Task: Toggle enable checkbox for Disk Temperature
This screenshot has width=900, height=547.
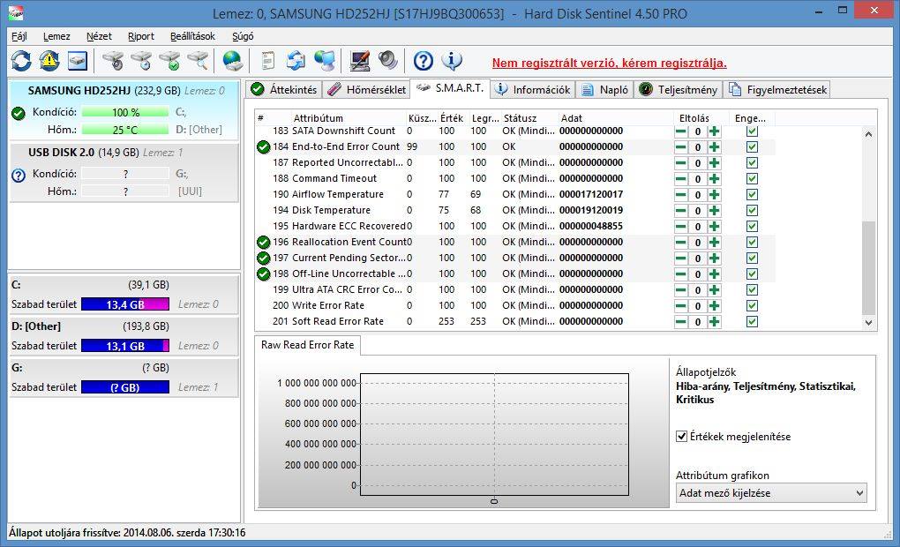Action: pos(752,211)
